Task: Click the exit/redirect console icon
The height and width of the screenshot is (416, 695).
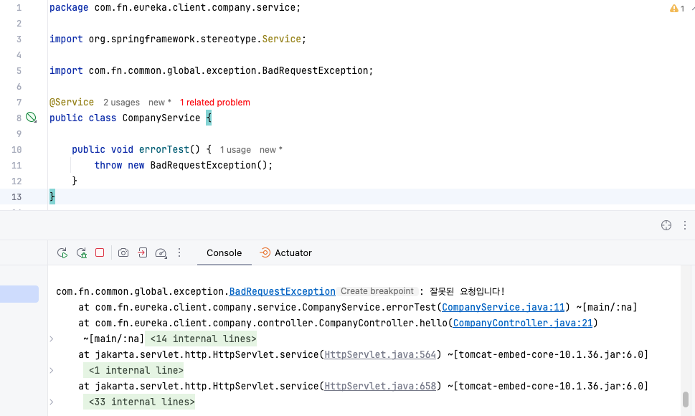Action: tap(142, 253)
